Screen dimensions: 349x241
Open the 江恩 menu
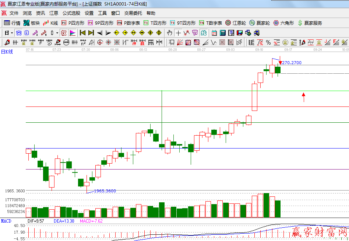(54, 13)
